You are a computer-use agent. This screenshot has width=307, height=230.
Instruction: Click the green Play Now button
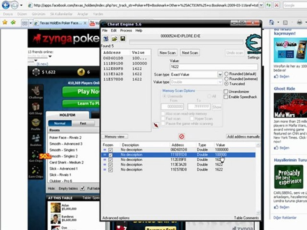click(81, 92)
